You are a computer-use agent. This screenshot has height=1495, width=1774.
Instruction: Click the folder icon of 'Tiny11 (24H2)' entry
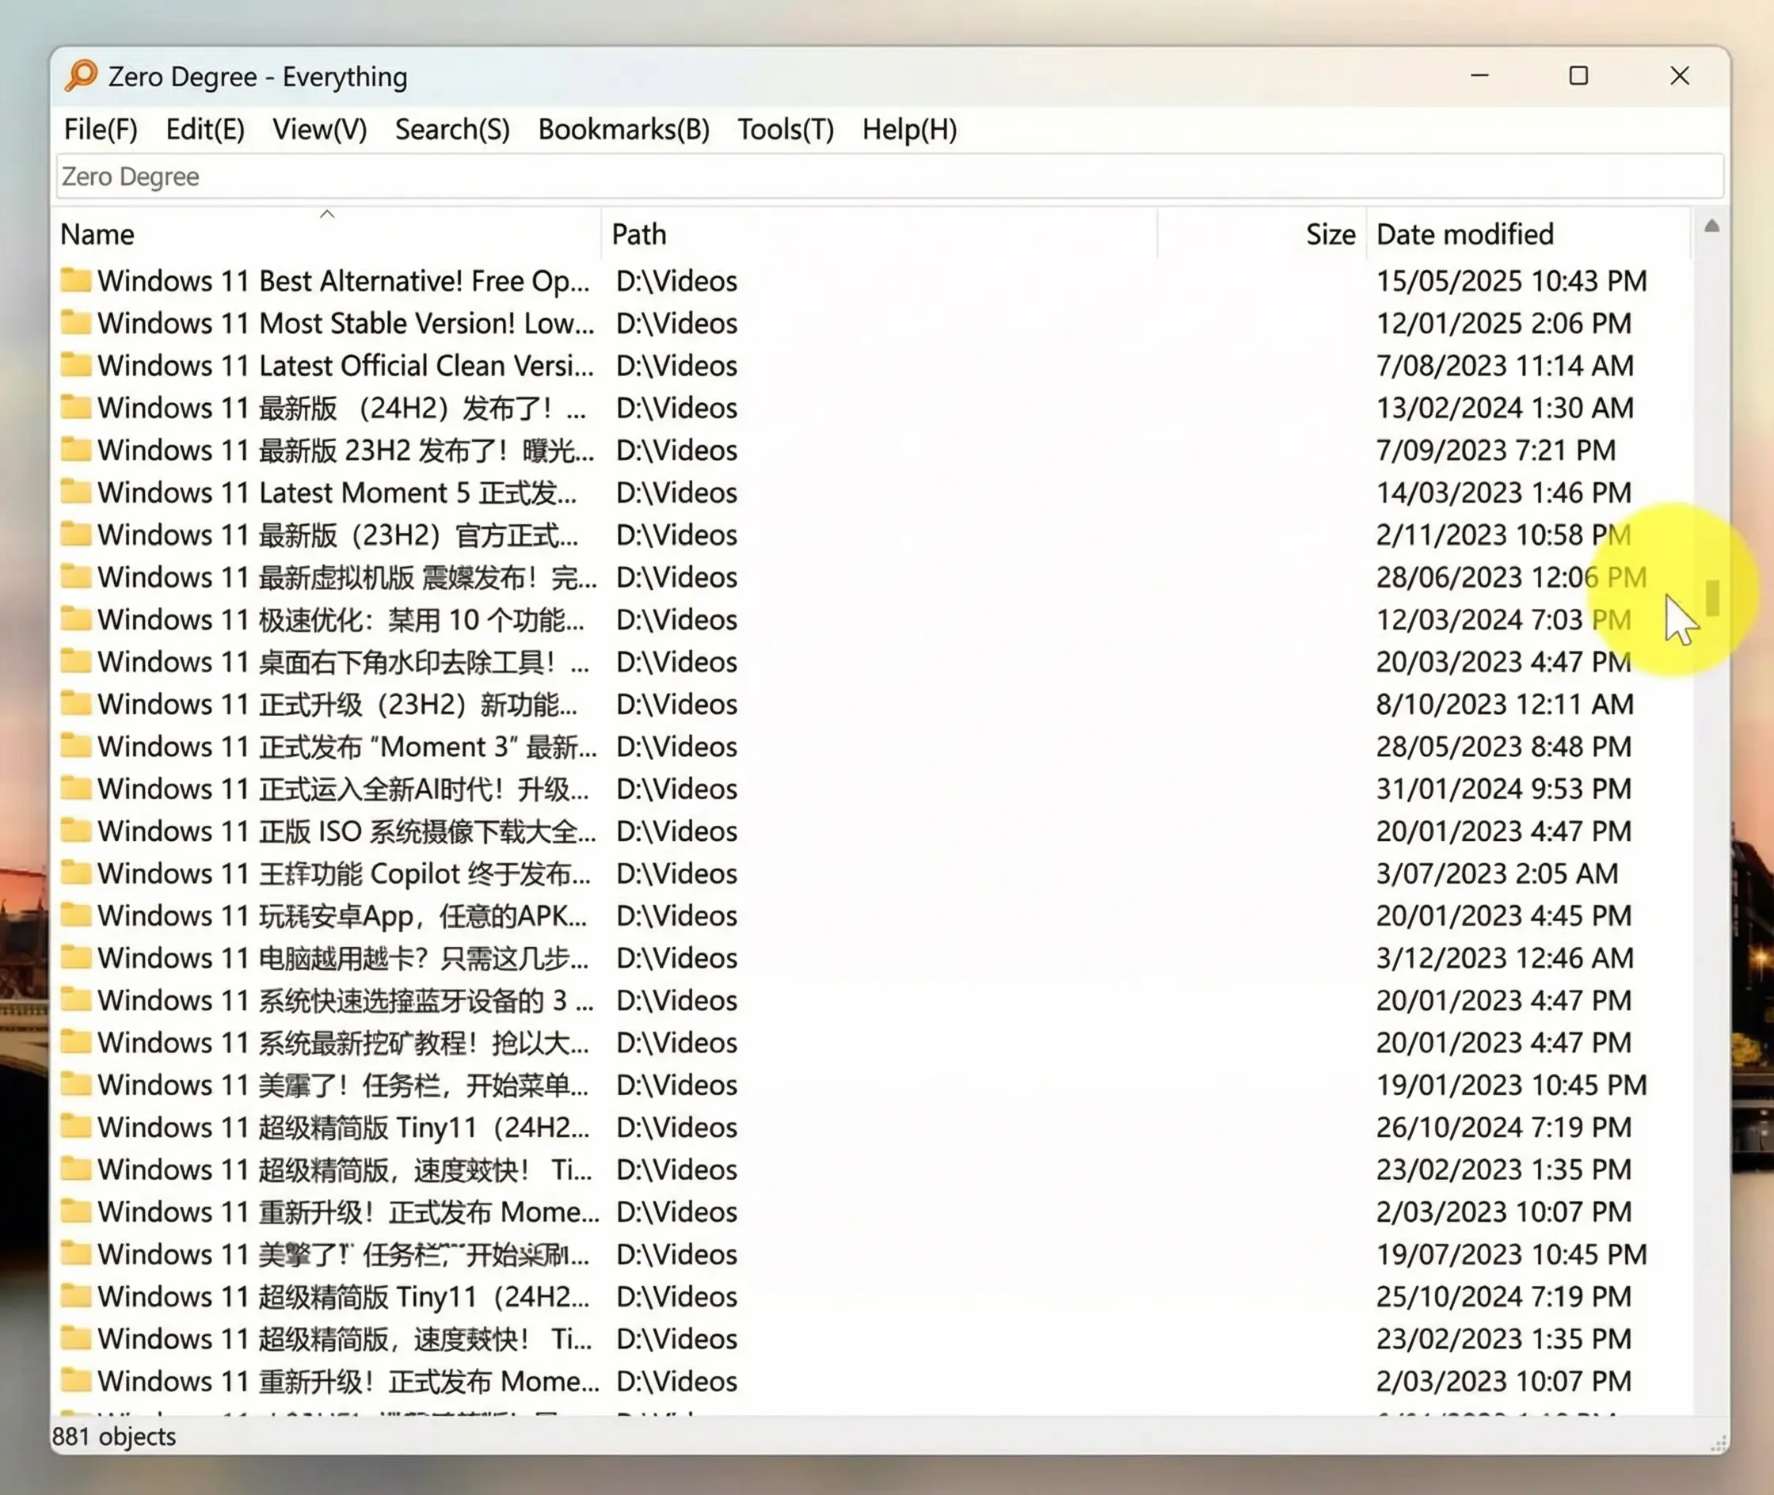(76, 1127)
